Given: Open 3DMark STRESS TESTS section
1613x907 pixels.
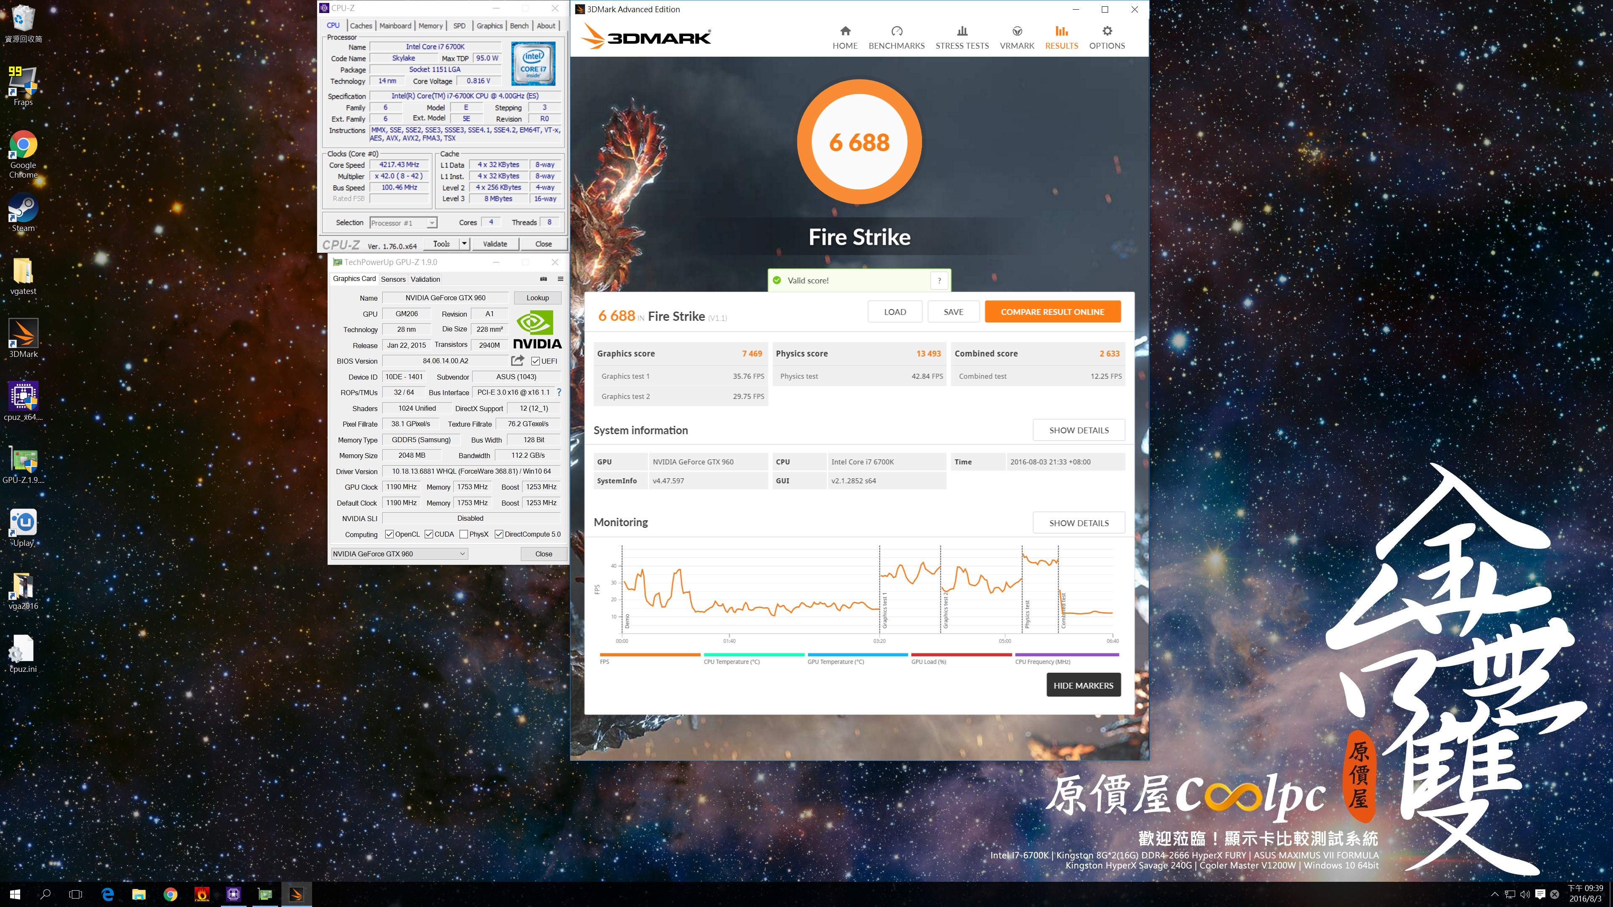Looking at the screenshot, I should (962, 37).
